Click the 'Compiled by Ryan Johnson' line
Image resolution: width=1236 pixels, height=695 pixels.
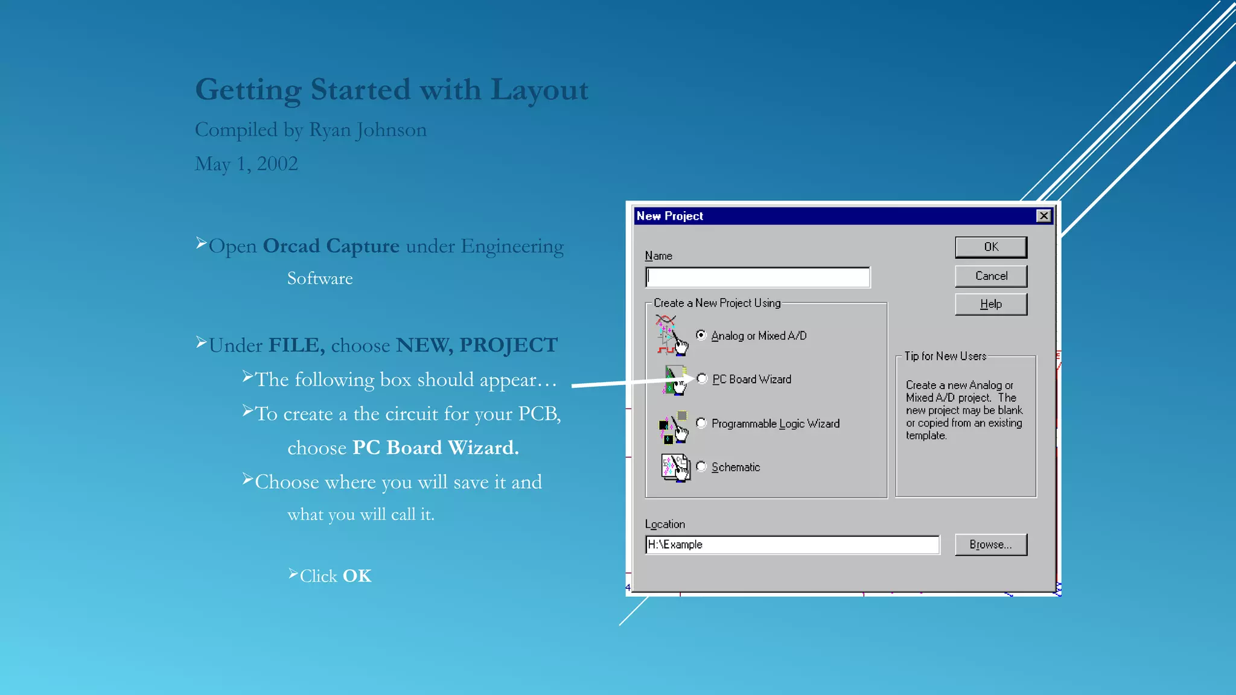pyautogui.click(x=311, y=130)
